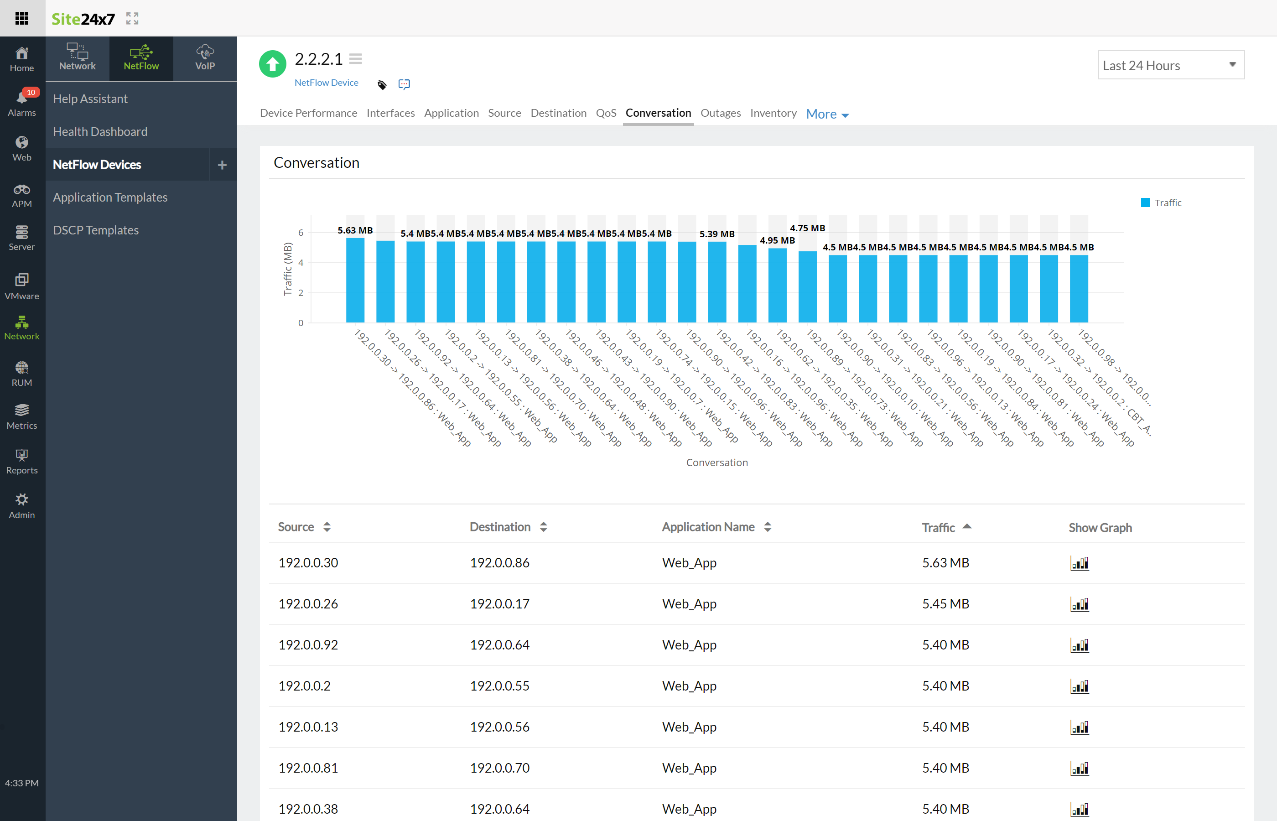Add a new NetFlow device with the plus button
The height and width of the screenshot is (821, 1277).
222,164
